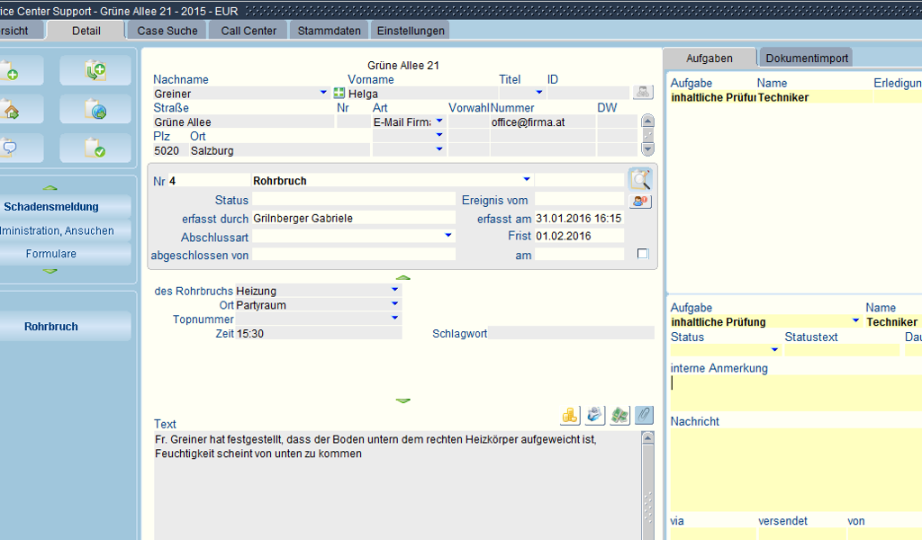Viewport: 922px width, 540px height.
Task: Click the clipboard with green checkmark icon
Action: pyautogui.click(x=95, y=148)
